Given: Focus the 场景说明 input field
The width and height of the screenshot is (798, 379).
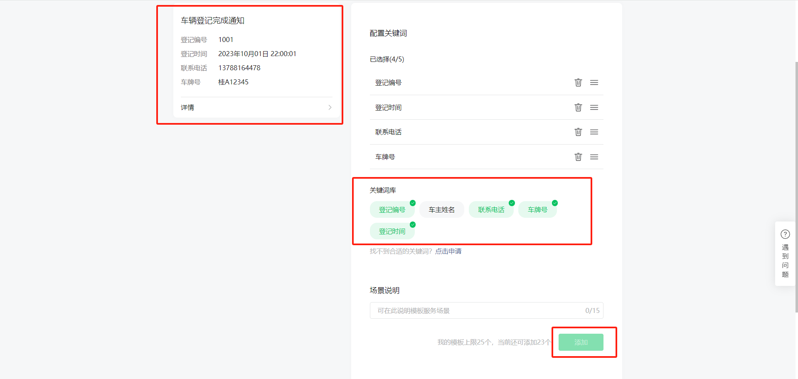Looking at the screenshot, I should (486, 310).
